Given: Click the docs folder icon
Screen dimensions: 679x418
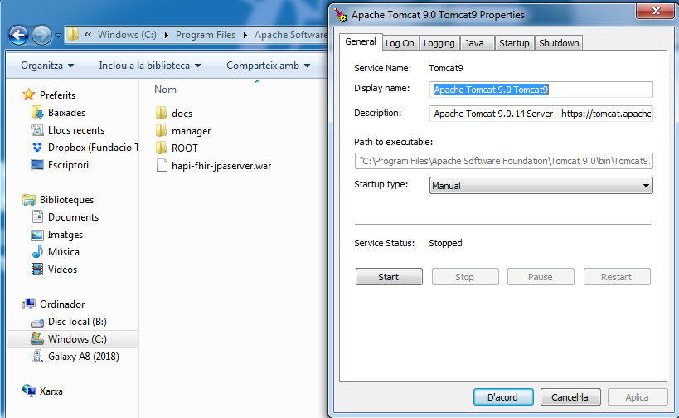Looking at the screenshot, I should (162, 114).
